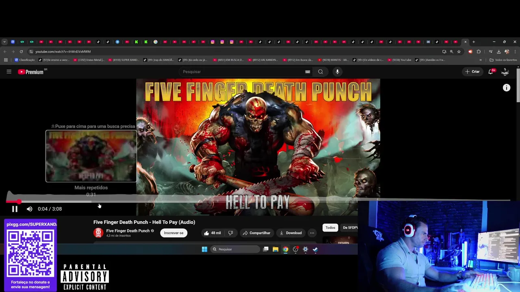Open Windows Start menu
The height and width of the screenshot is (292, 520).
[x=204, y=249]
